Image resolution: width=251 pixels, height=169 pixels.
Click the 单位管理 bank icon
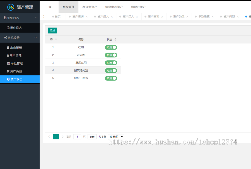(8, 63)
